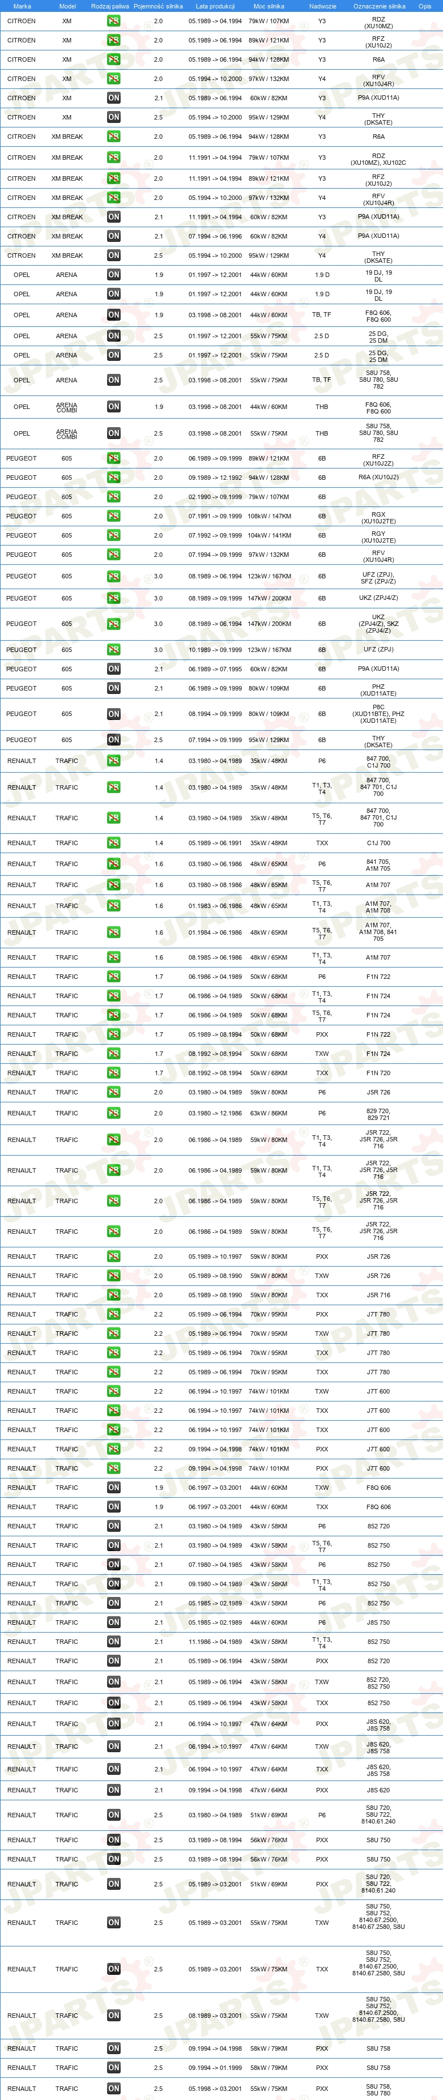Click PB icon in Peugeot 605 104kW / 141KM row
Image resolution: width=443 pixels, height=2100 pixels.
click(x=113, y=535)
